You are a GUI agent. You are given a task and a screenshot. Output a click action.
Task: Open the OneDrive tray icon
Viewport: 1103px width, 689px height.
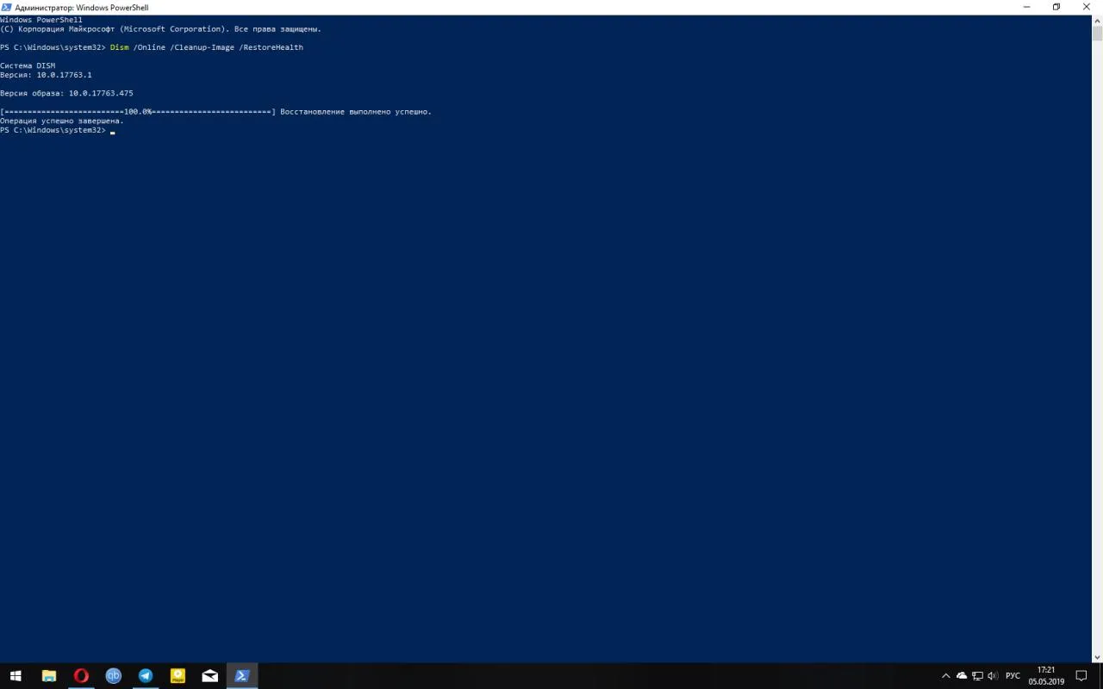point(962,676)
